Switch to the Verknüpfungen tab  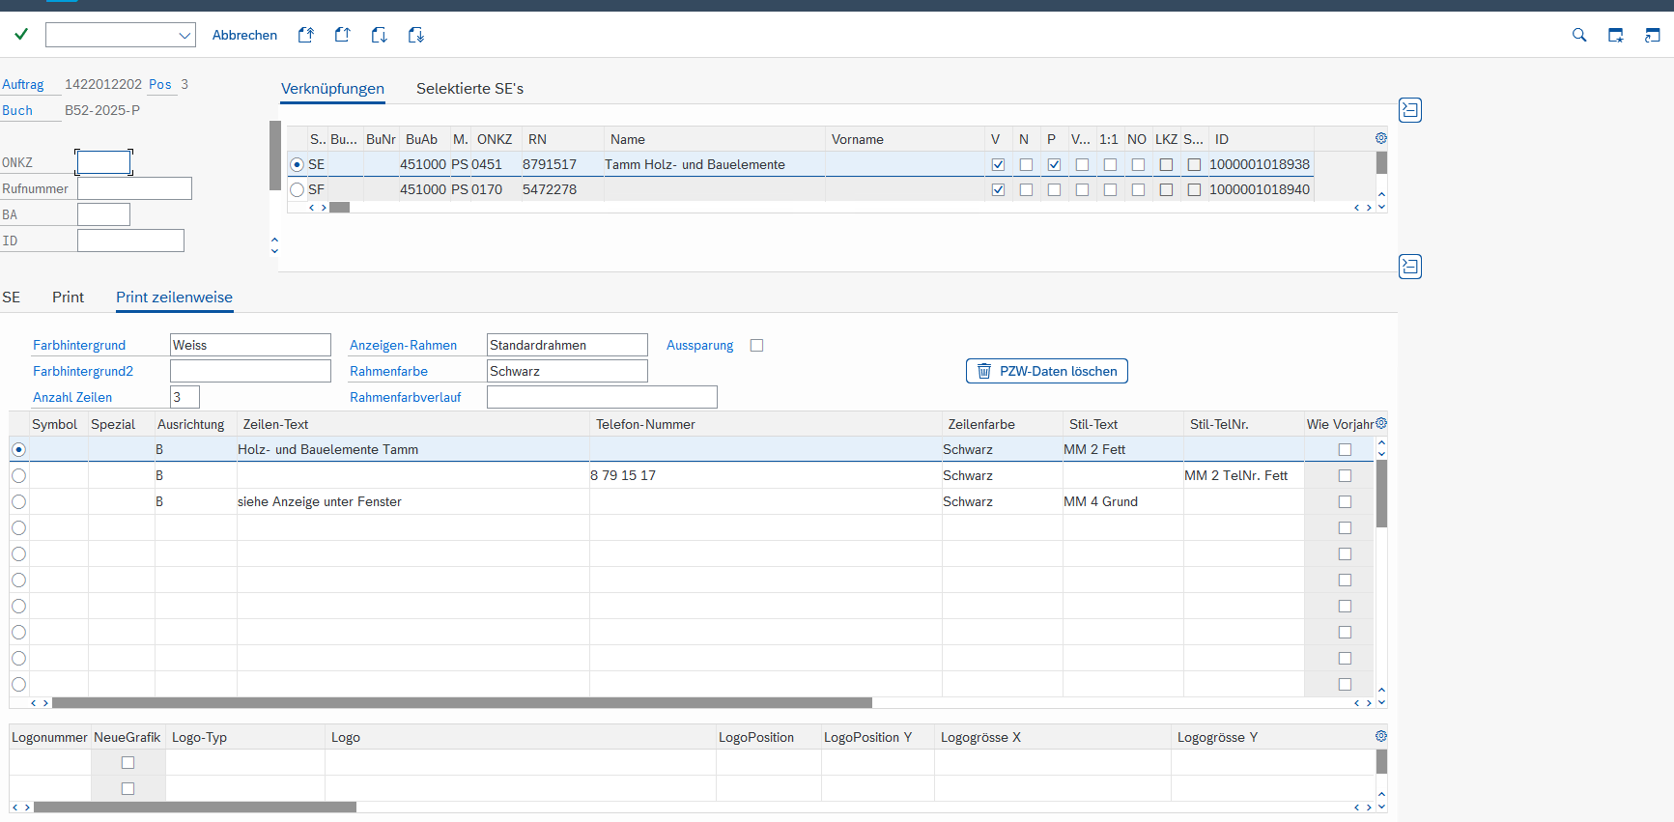(332, 88)
